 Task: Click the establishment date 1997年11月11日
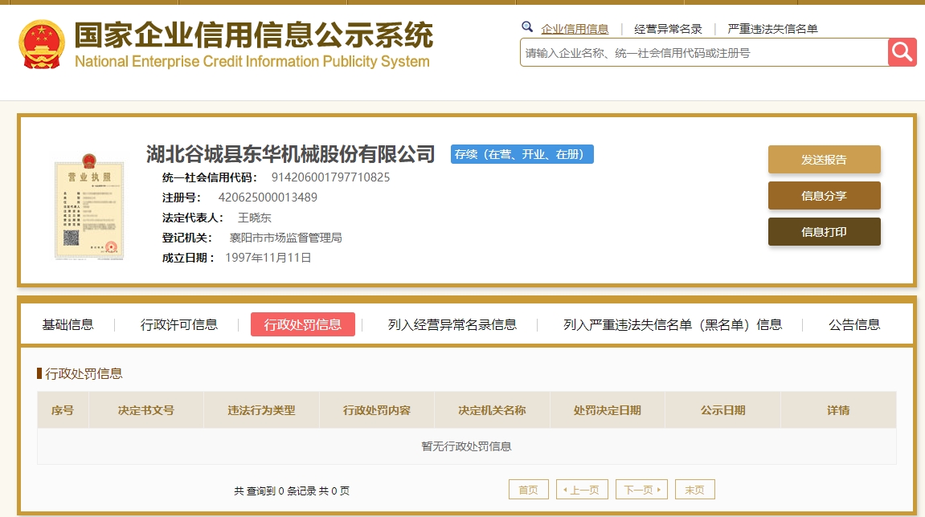(x=268, y=258)
